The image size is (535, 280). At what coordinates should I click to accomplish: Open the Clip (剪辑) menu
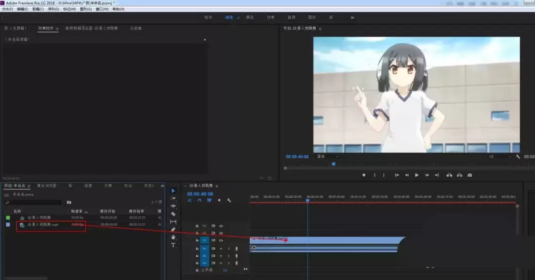[38, 9]
